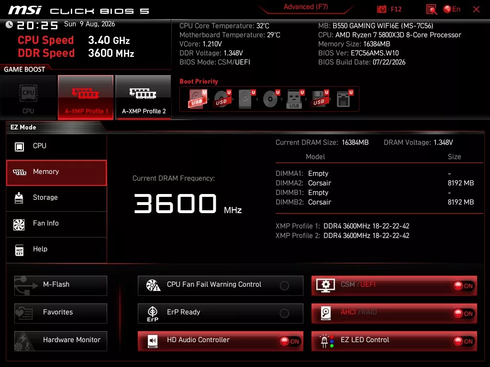Image resolution: width=490 pixels, height=367 pixels.
Task: Click the system clock 20:25
Action: (37, 25)
